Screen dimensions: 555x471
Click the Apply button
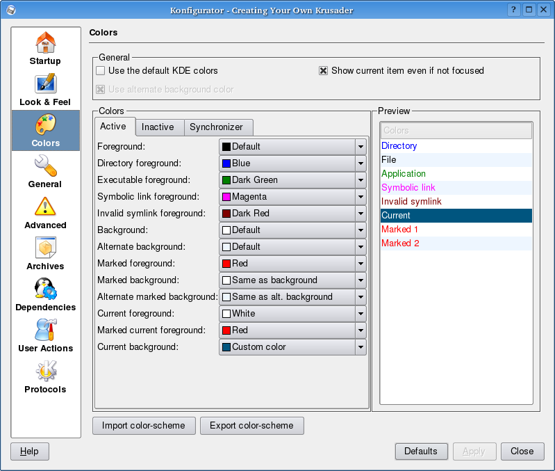click(x=474, y=452)
